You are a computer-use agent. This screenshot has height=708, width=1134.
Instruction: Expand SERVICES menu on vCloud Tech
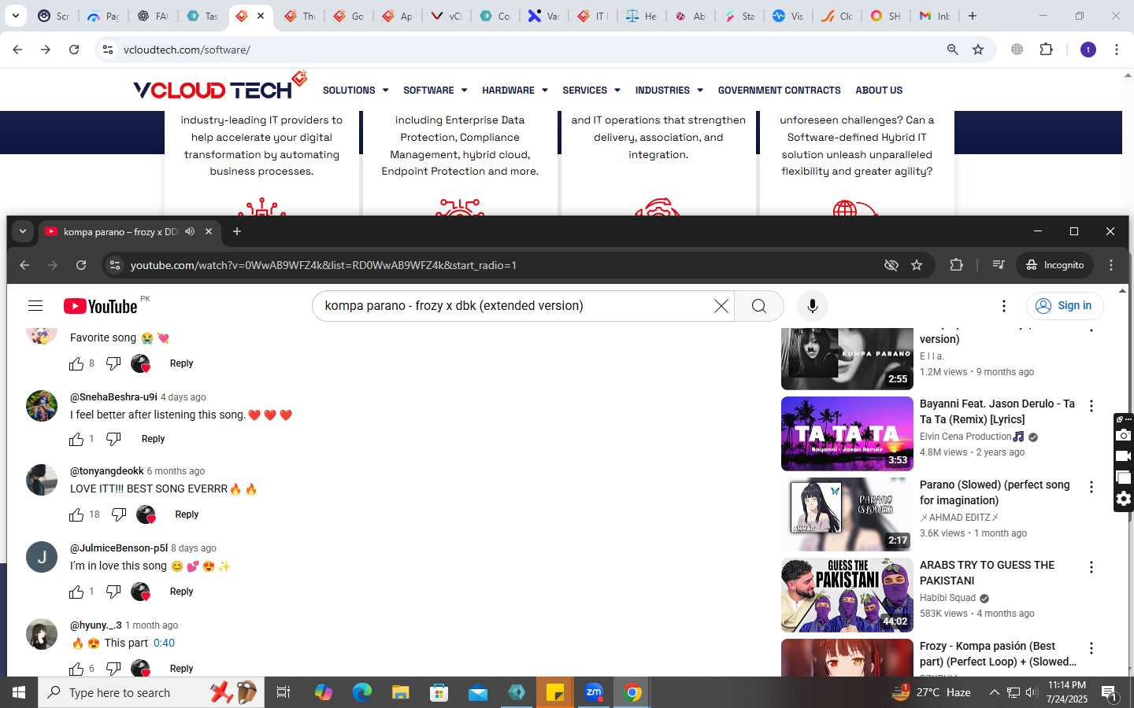[x=591, y=90]
